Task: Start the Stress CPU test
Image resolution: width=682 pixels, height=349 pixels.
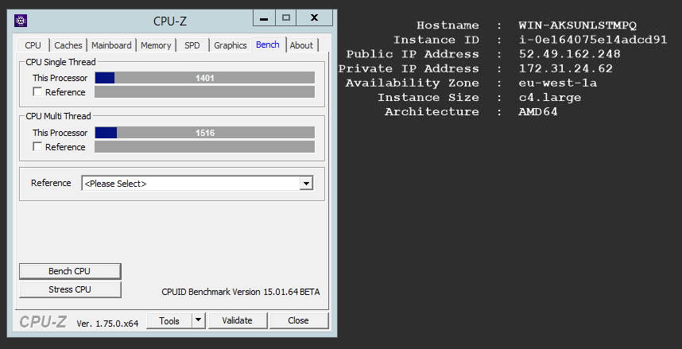Action: click(70, 289)
